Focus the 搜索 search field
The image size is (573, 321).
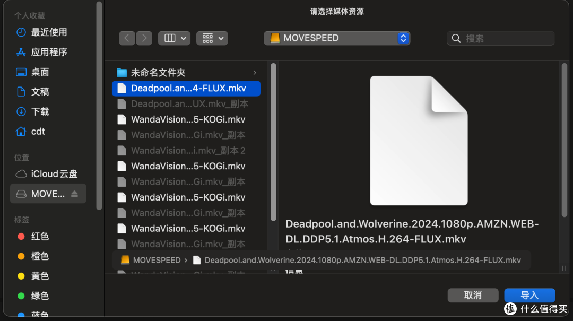(501, 38)
